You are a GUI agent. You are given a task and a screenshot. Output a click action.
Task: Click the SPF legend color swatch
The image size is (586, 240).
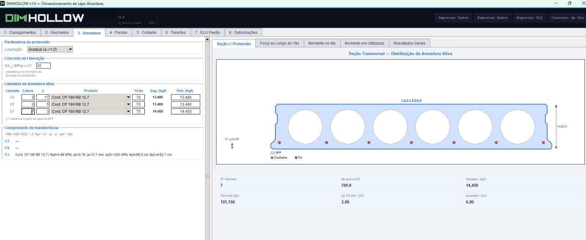[272, 153]
